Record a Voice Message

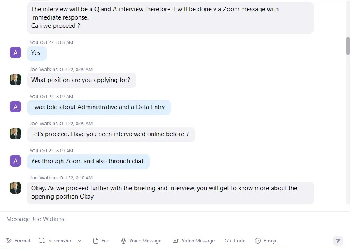pos(141,241)
